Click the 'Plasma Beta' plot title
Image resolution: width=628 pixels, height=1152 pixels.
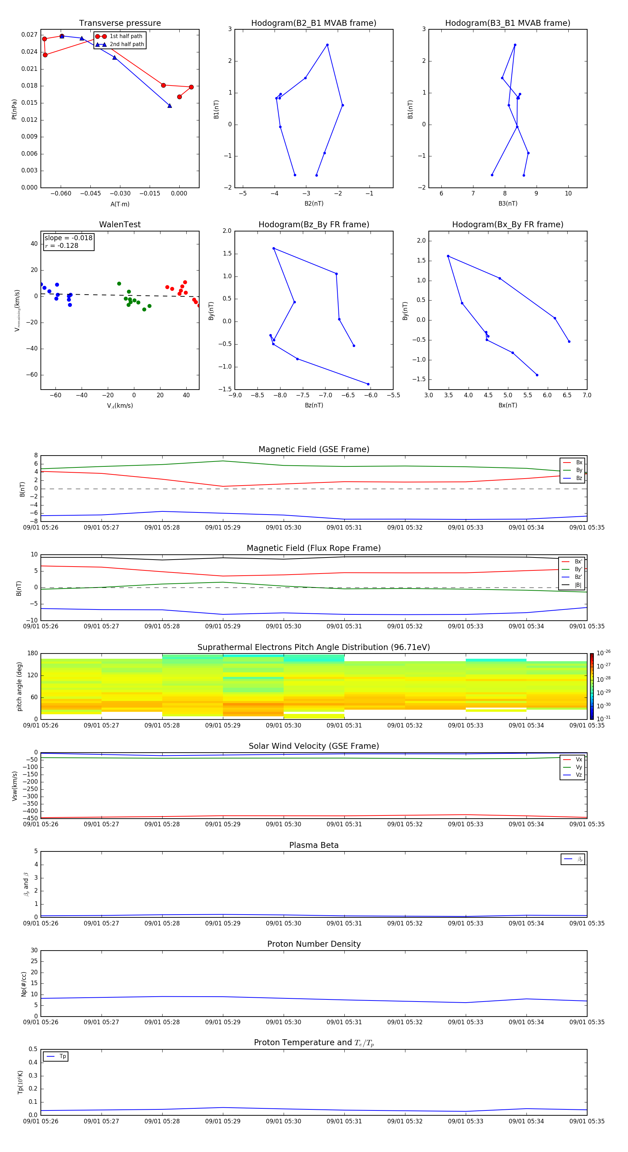coord(314,845)
